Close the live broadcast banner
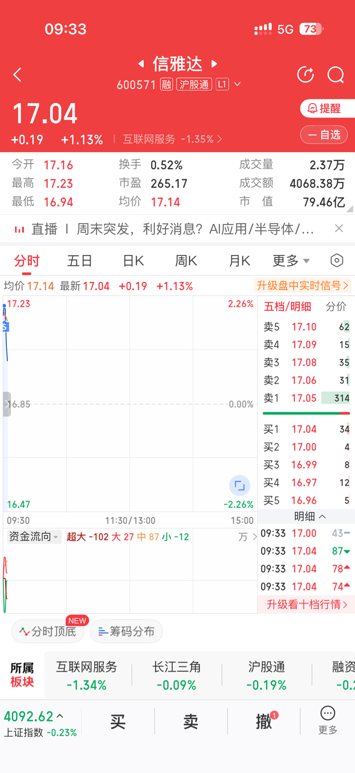The image size is (355, 773). (x=339, y=228)
